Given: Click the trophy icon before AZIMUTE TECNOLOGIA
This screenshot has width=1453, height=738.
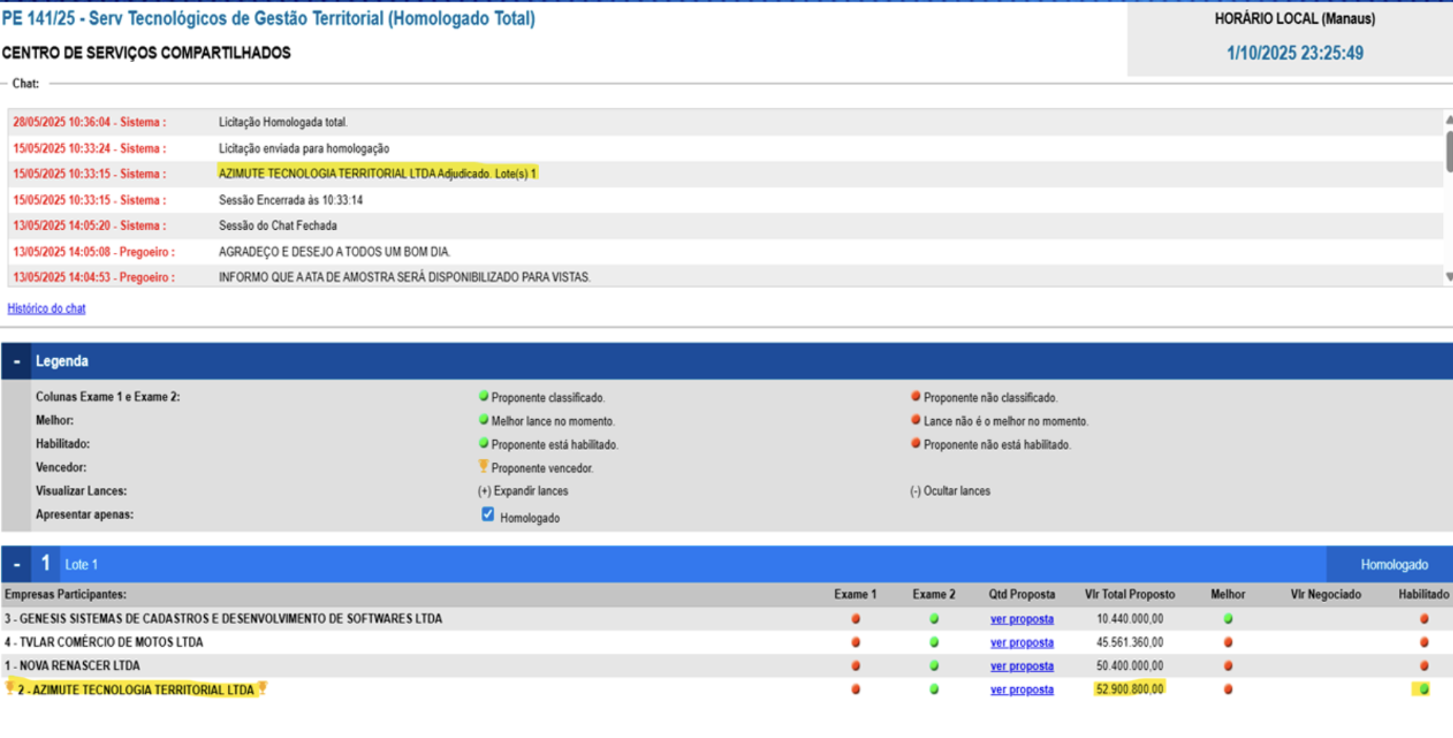Looking at the screenshot, I should [9, 689].
